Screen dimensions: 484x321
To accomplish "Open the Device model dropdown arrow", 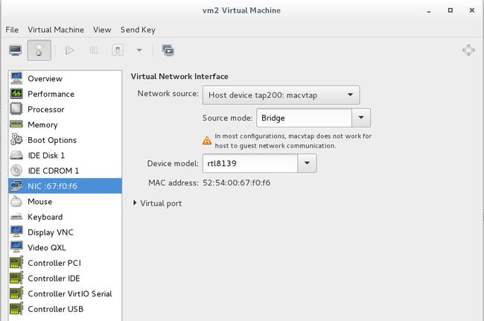I will coord(307,163).
